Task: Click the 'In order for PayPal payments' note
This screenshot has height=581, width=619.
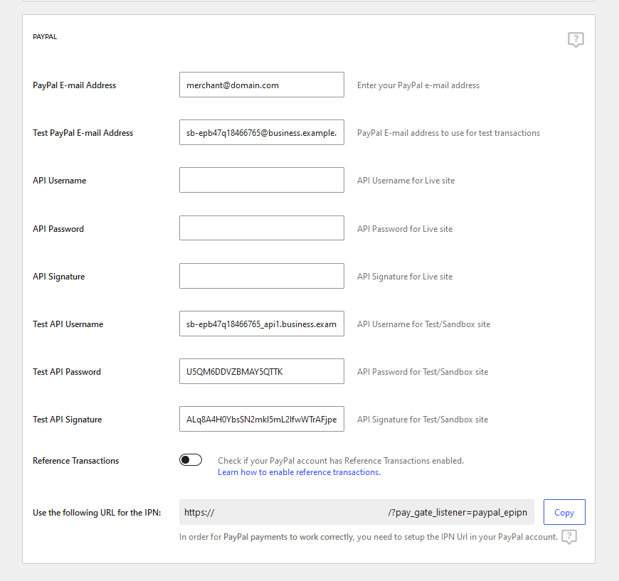Action: [369, 537]
